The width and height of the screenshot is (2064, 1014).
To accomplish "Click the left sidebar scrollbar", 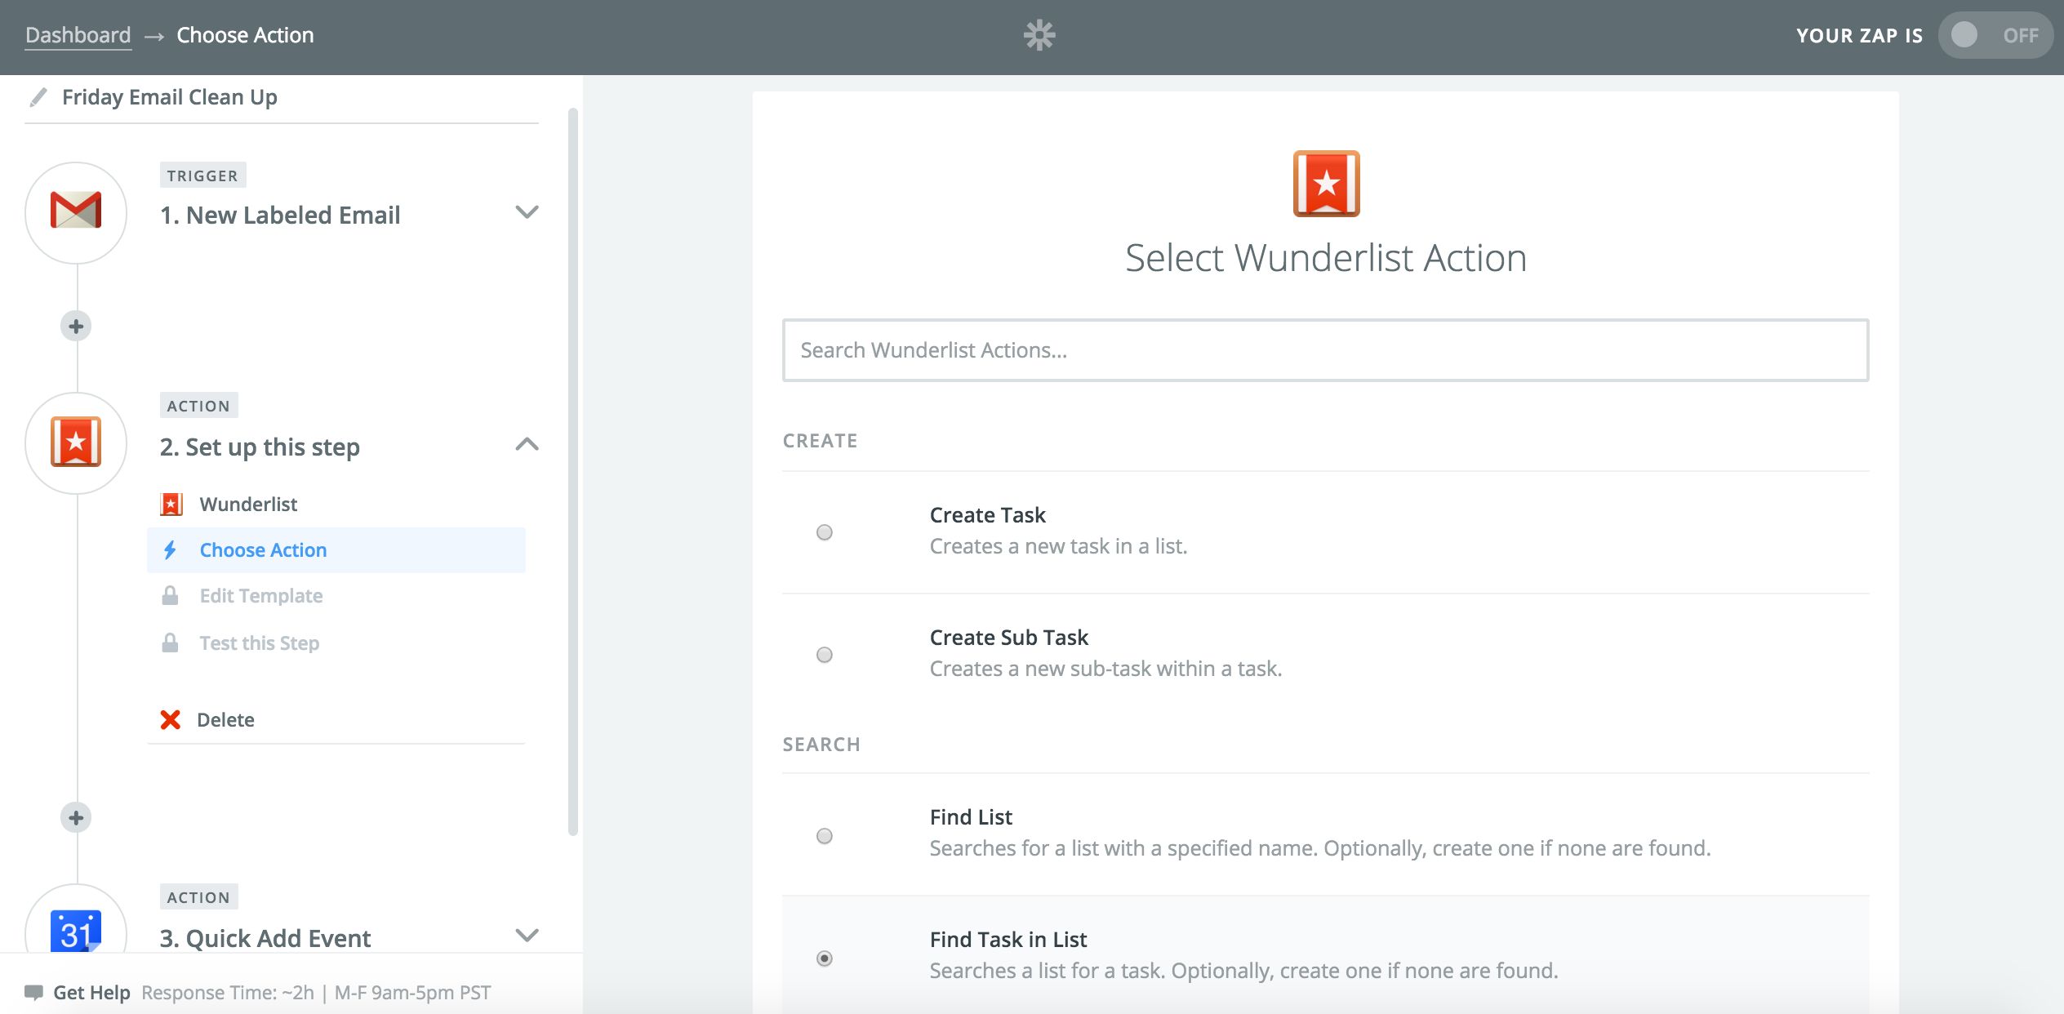I will pos(573,472).
